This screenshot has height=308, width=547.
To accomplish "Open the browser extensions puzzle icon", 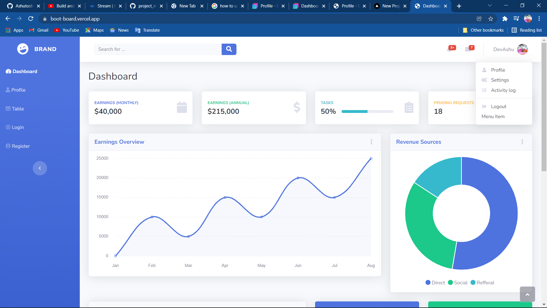I will [505, 19].
